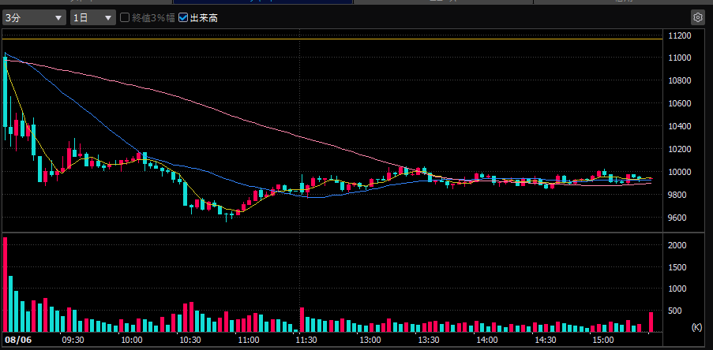The width and height of the screenshot is (713, 350).
Task: Click the tallest opening volume bar
Action: 5,285
